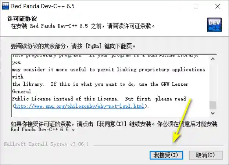Viewport: 229px width, 165px height.
Task: Close the installer with the X button
Action: pos(218,6)
